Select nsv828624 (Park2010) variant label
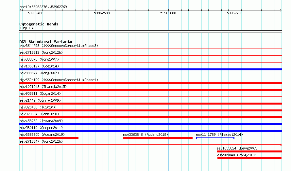This screenshot has height=171, width=291. coord(39,114)
